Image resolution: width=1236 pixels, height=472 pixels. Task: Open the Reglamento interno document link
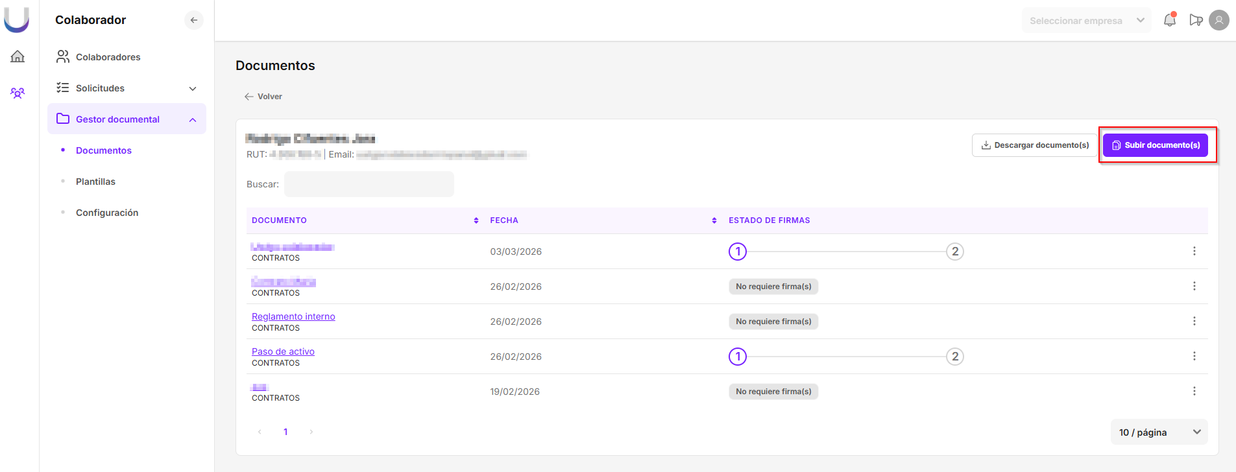tap(293, 316)
